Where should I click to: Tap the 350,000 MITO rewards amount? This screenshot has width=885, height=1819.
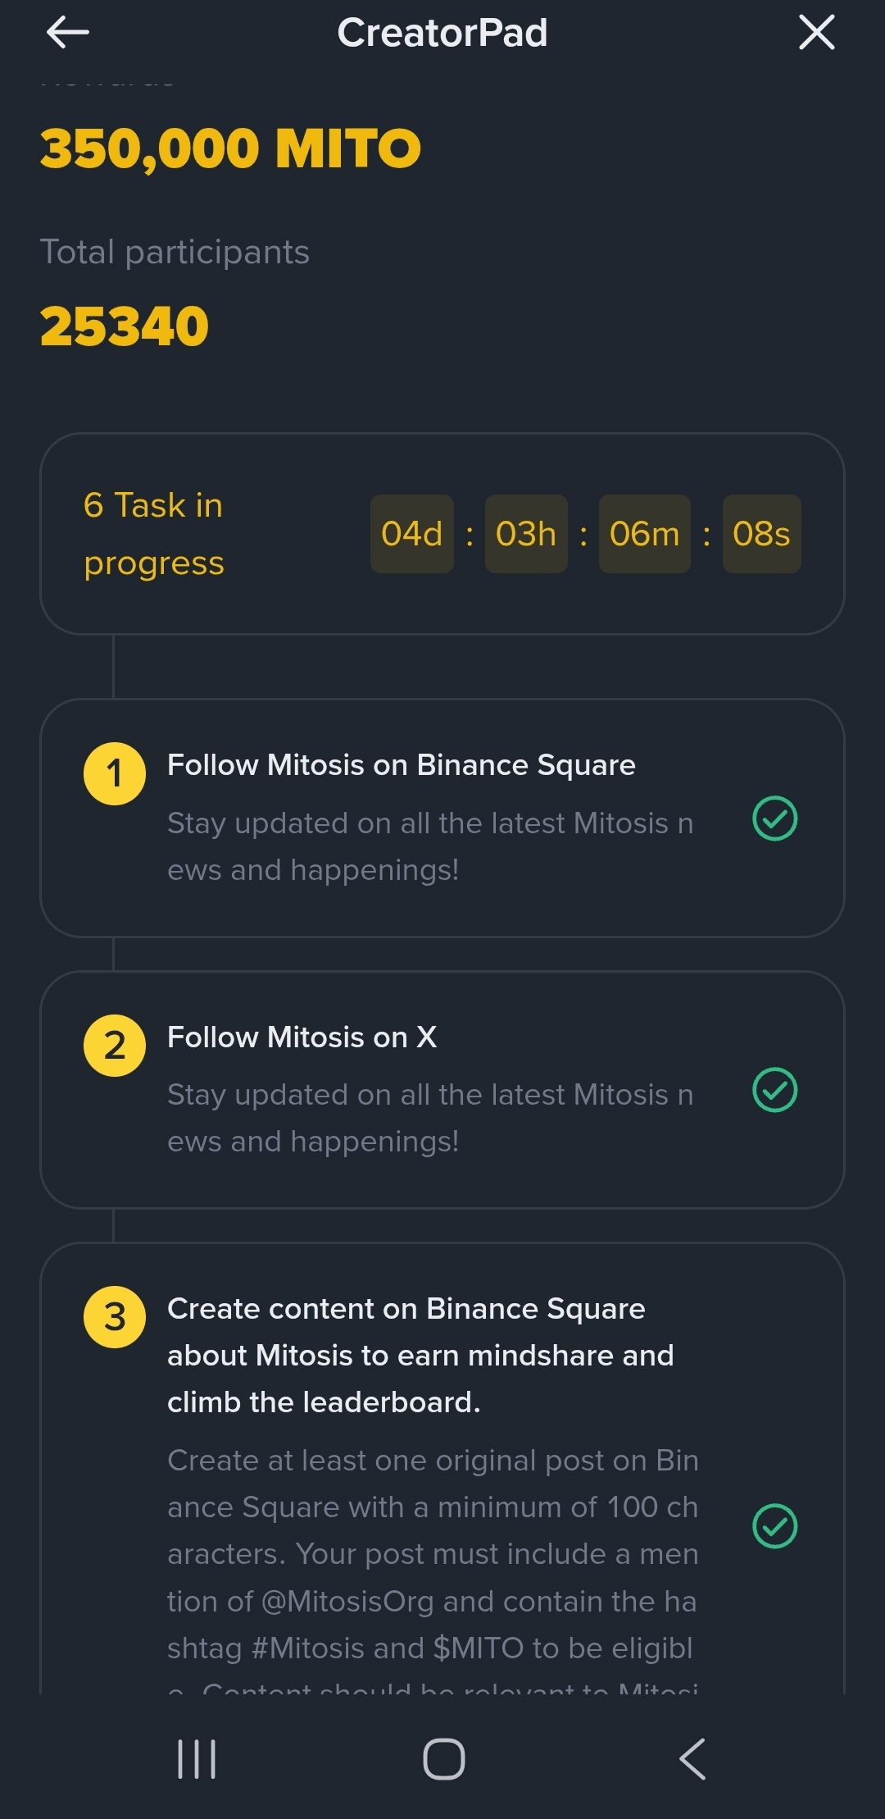230,148
